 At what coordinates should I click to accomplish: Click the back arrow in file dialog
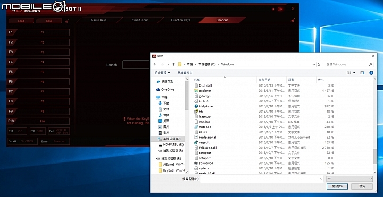click(x=155, y=64)
